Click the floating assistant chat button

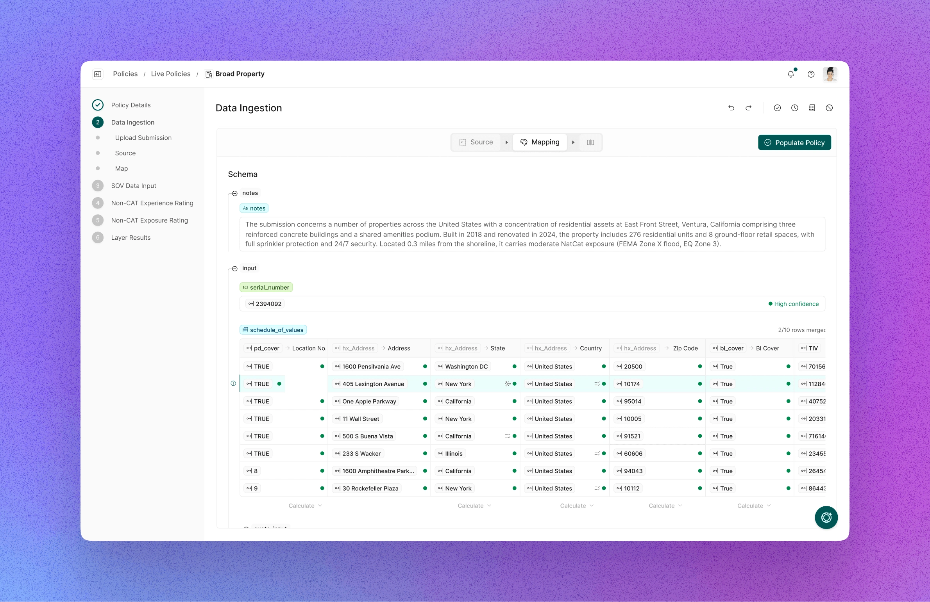pyautogui.click(x=826, y=517)
